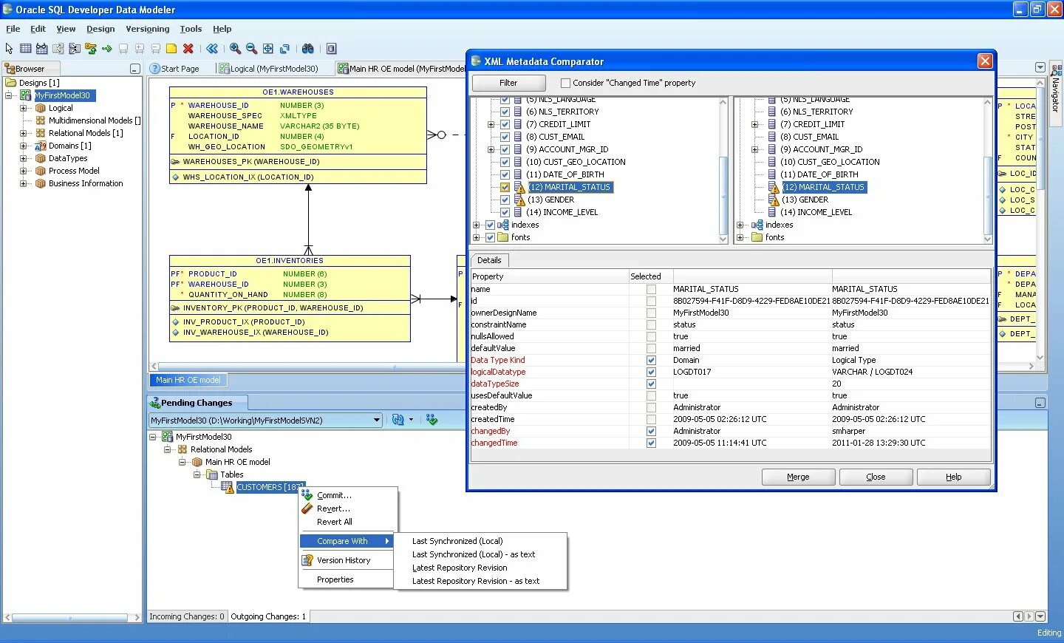Click the Zoom In magnifier toolbar icon
1064x643 pixels.
click(236, 49)
